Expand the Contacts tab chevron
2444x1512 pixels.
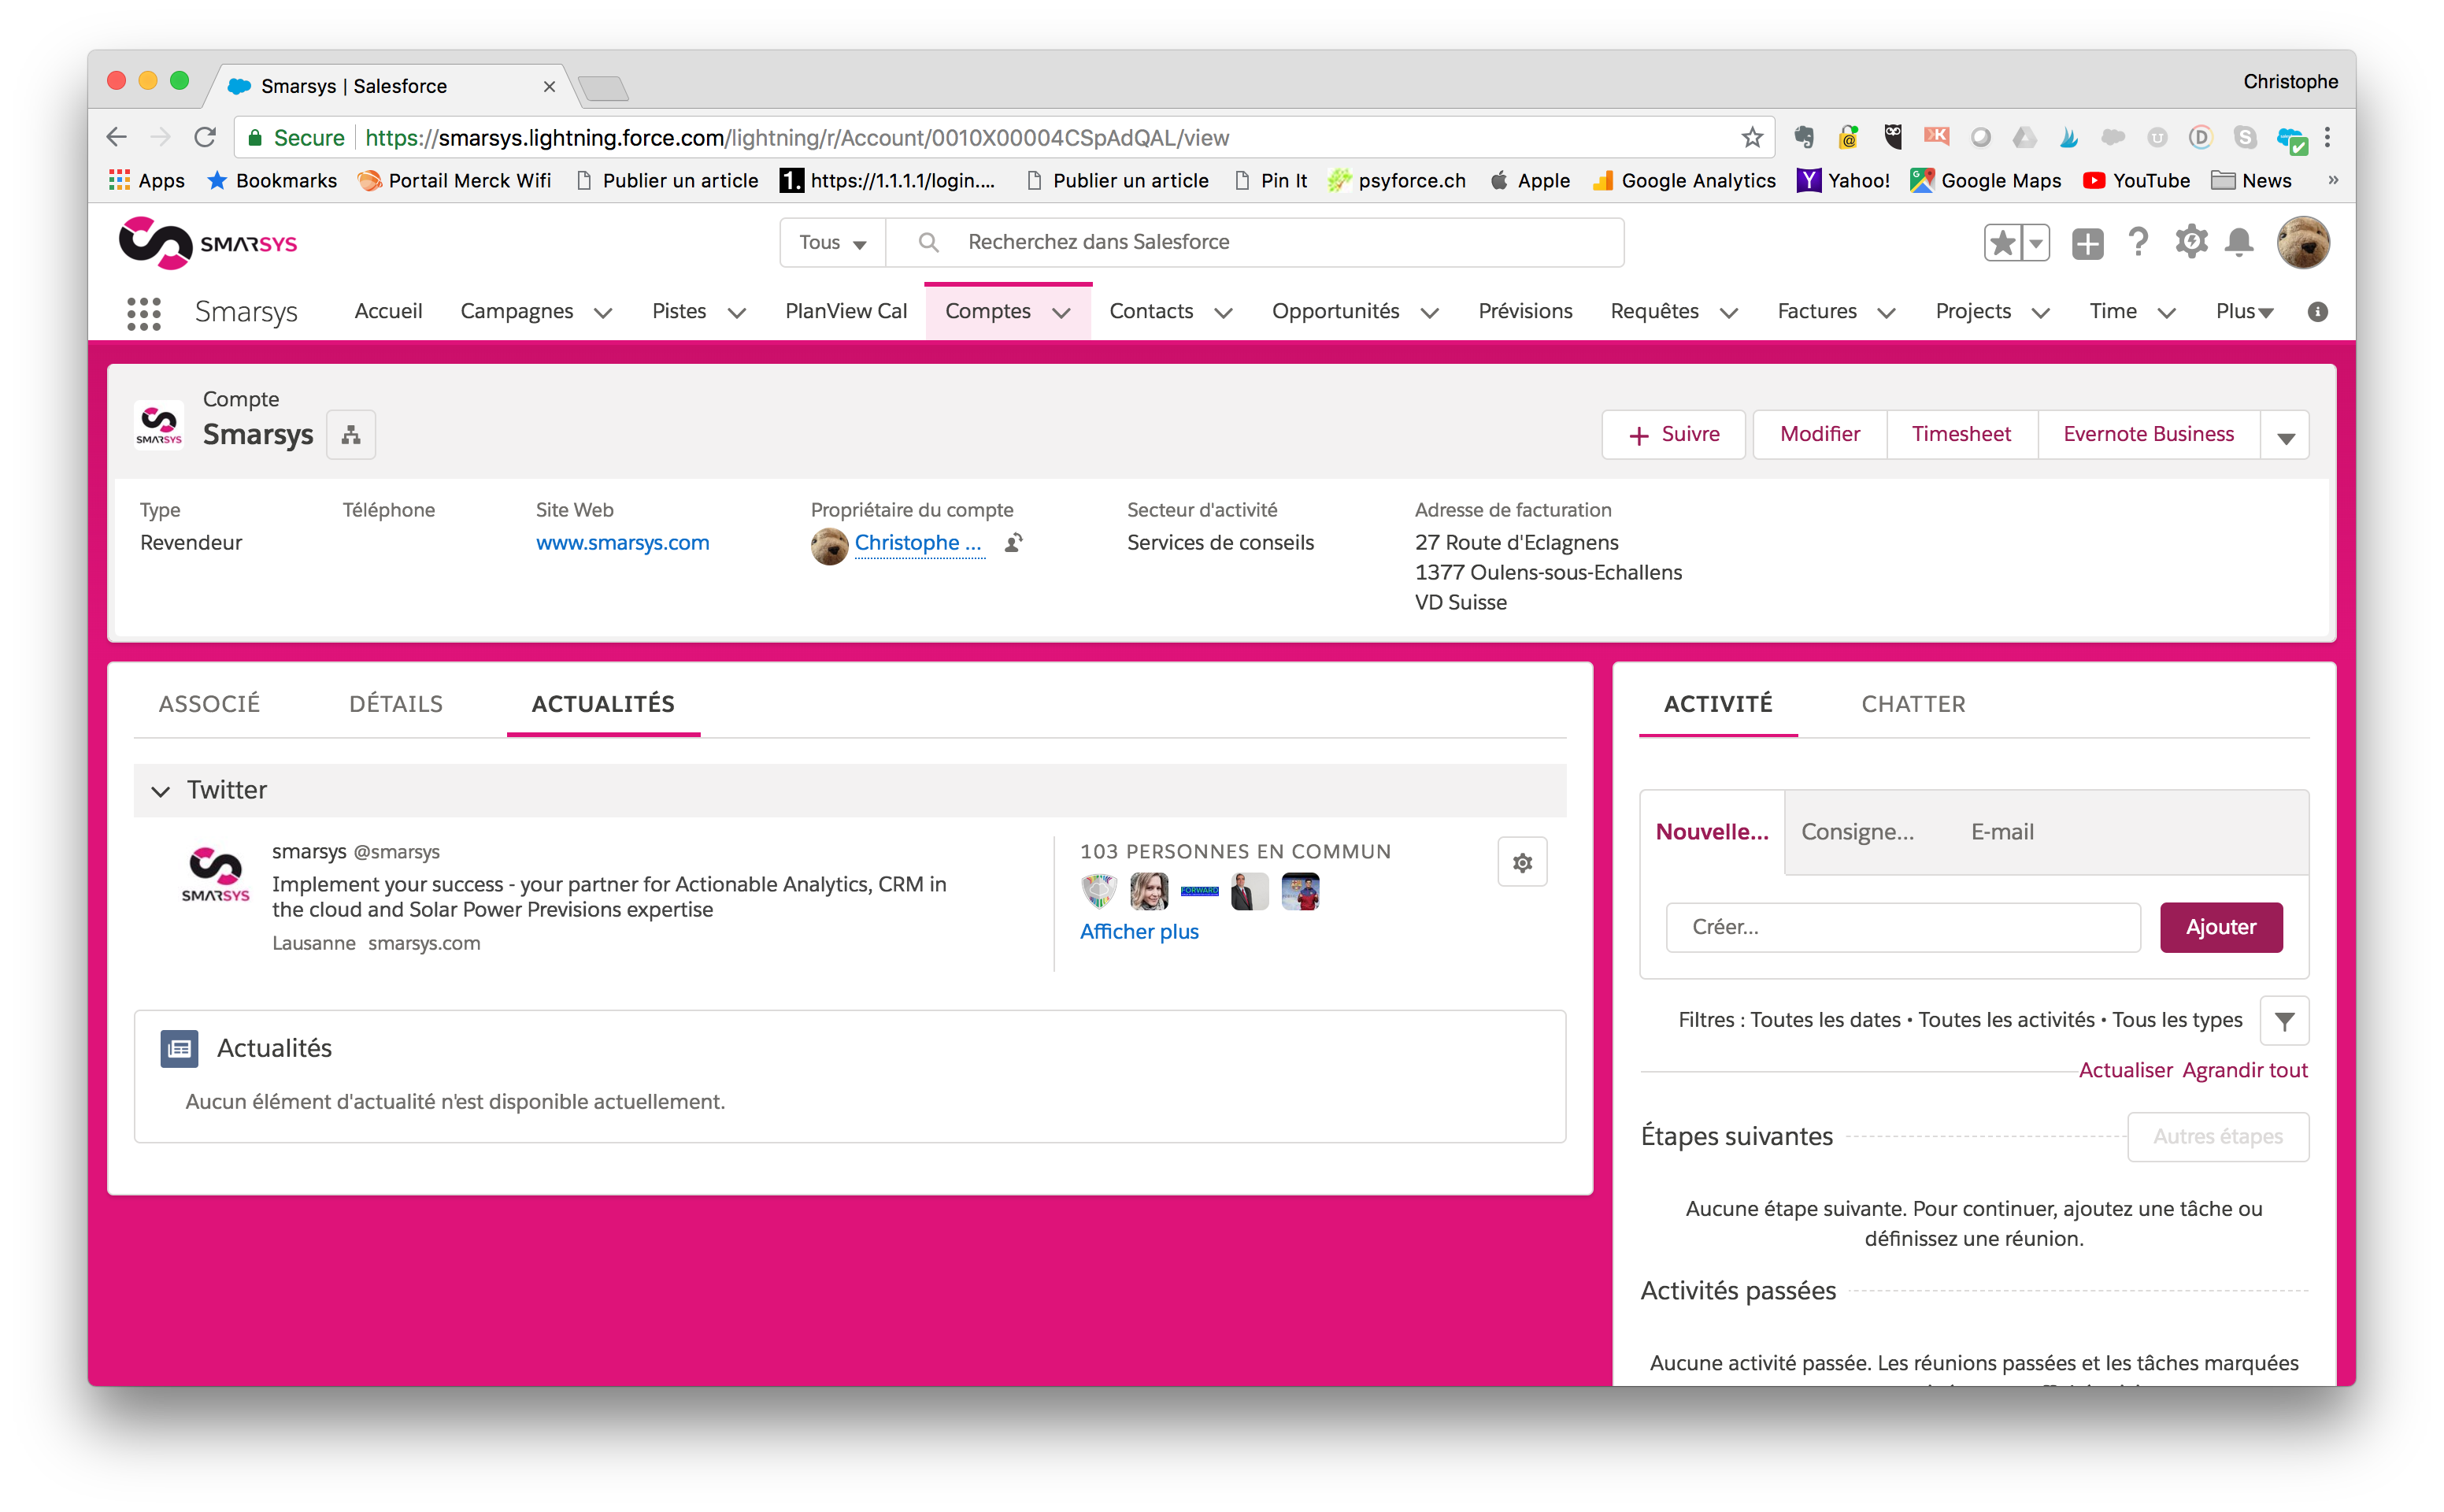pos(1224,313)
